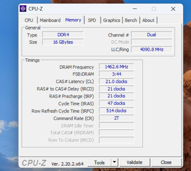
Task: Show the About tab
Action: click(x=148, y=20)
